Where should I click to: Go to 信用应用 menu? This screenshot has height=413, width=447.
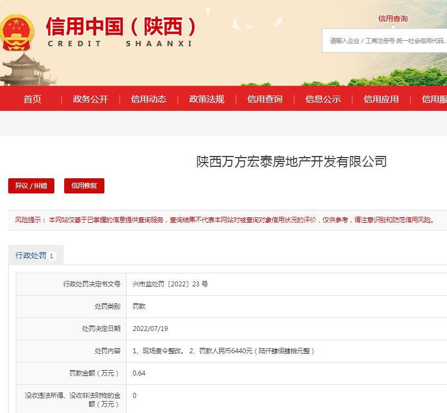point(381,99)
